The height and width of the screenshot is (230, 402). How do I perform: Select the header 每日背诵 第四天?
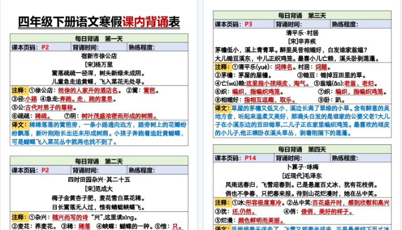302,149
